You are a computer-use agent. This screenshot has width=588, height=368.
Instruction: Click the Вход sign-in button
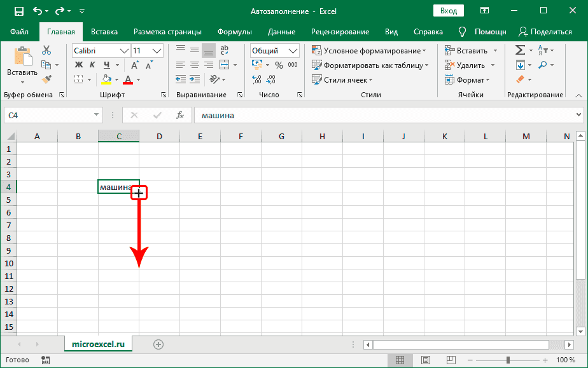click(449, 11)
